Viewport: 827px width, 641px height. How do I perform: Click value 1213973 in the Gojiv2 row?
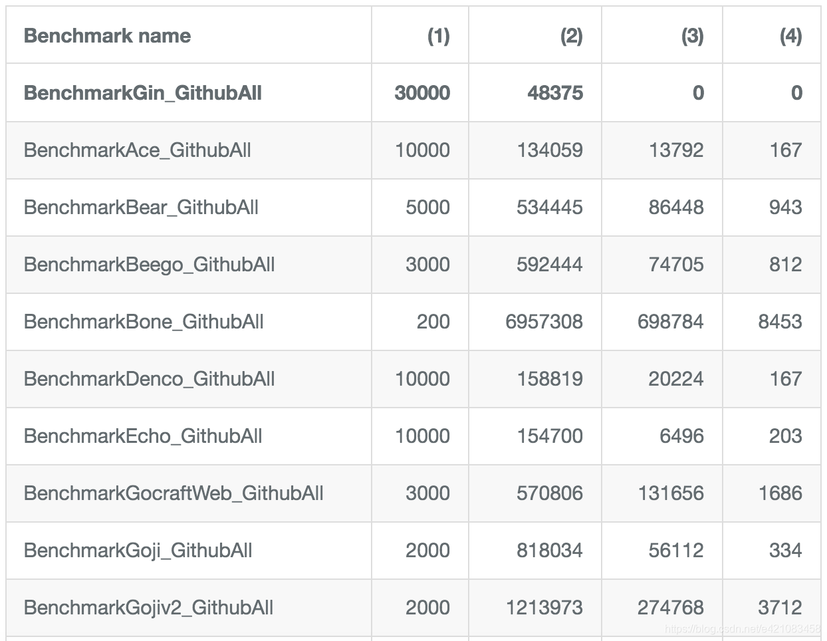(x=544, y=608)
